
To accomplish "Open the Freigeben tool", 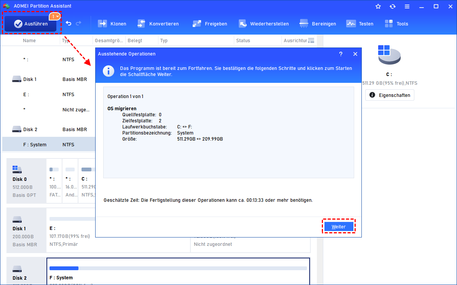I will (209, 24).
